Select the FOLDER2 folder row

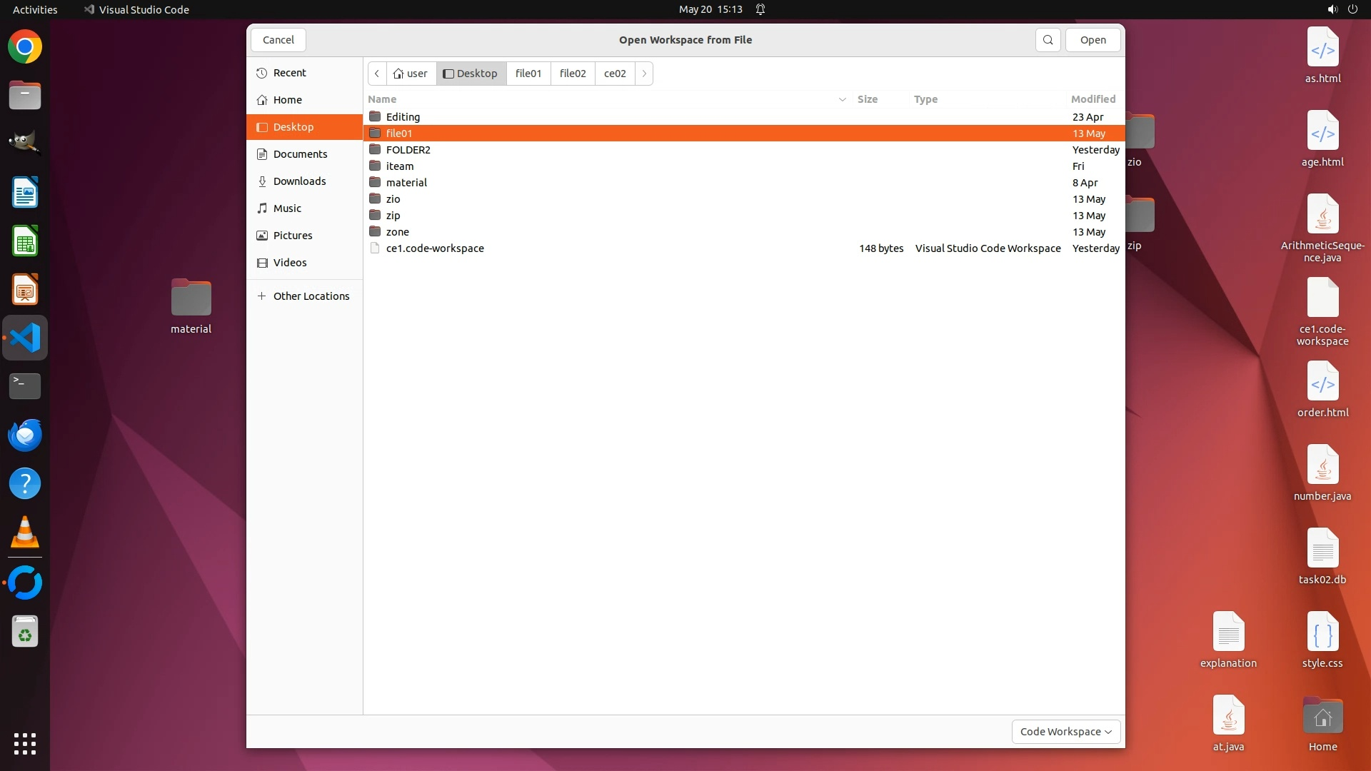click(408, 150)
